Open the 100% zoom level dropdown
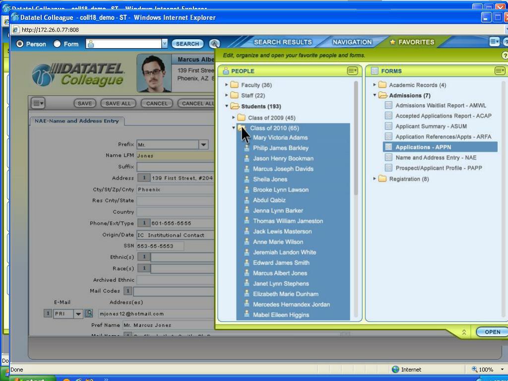Screen dimensions: 508x381 coord(502,369)
